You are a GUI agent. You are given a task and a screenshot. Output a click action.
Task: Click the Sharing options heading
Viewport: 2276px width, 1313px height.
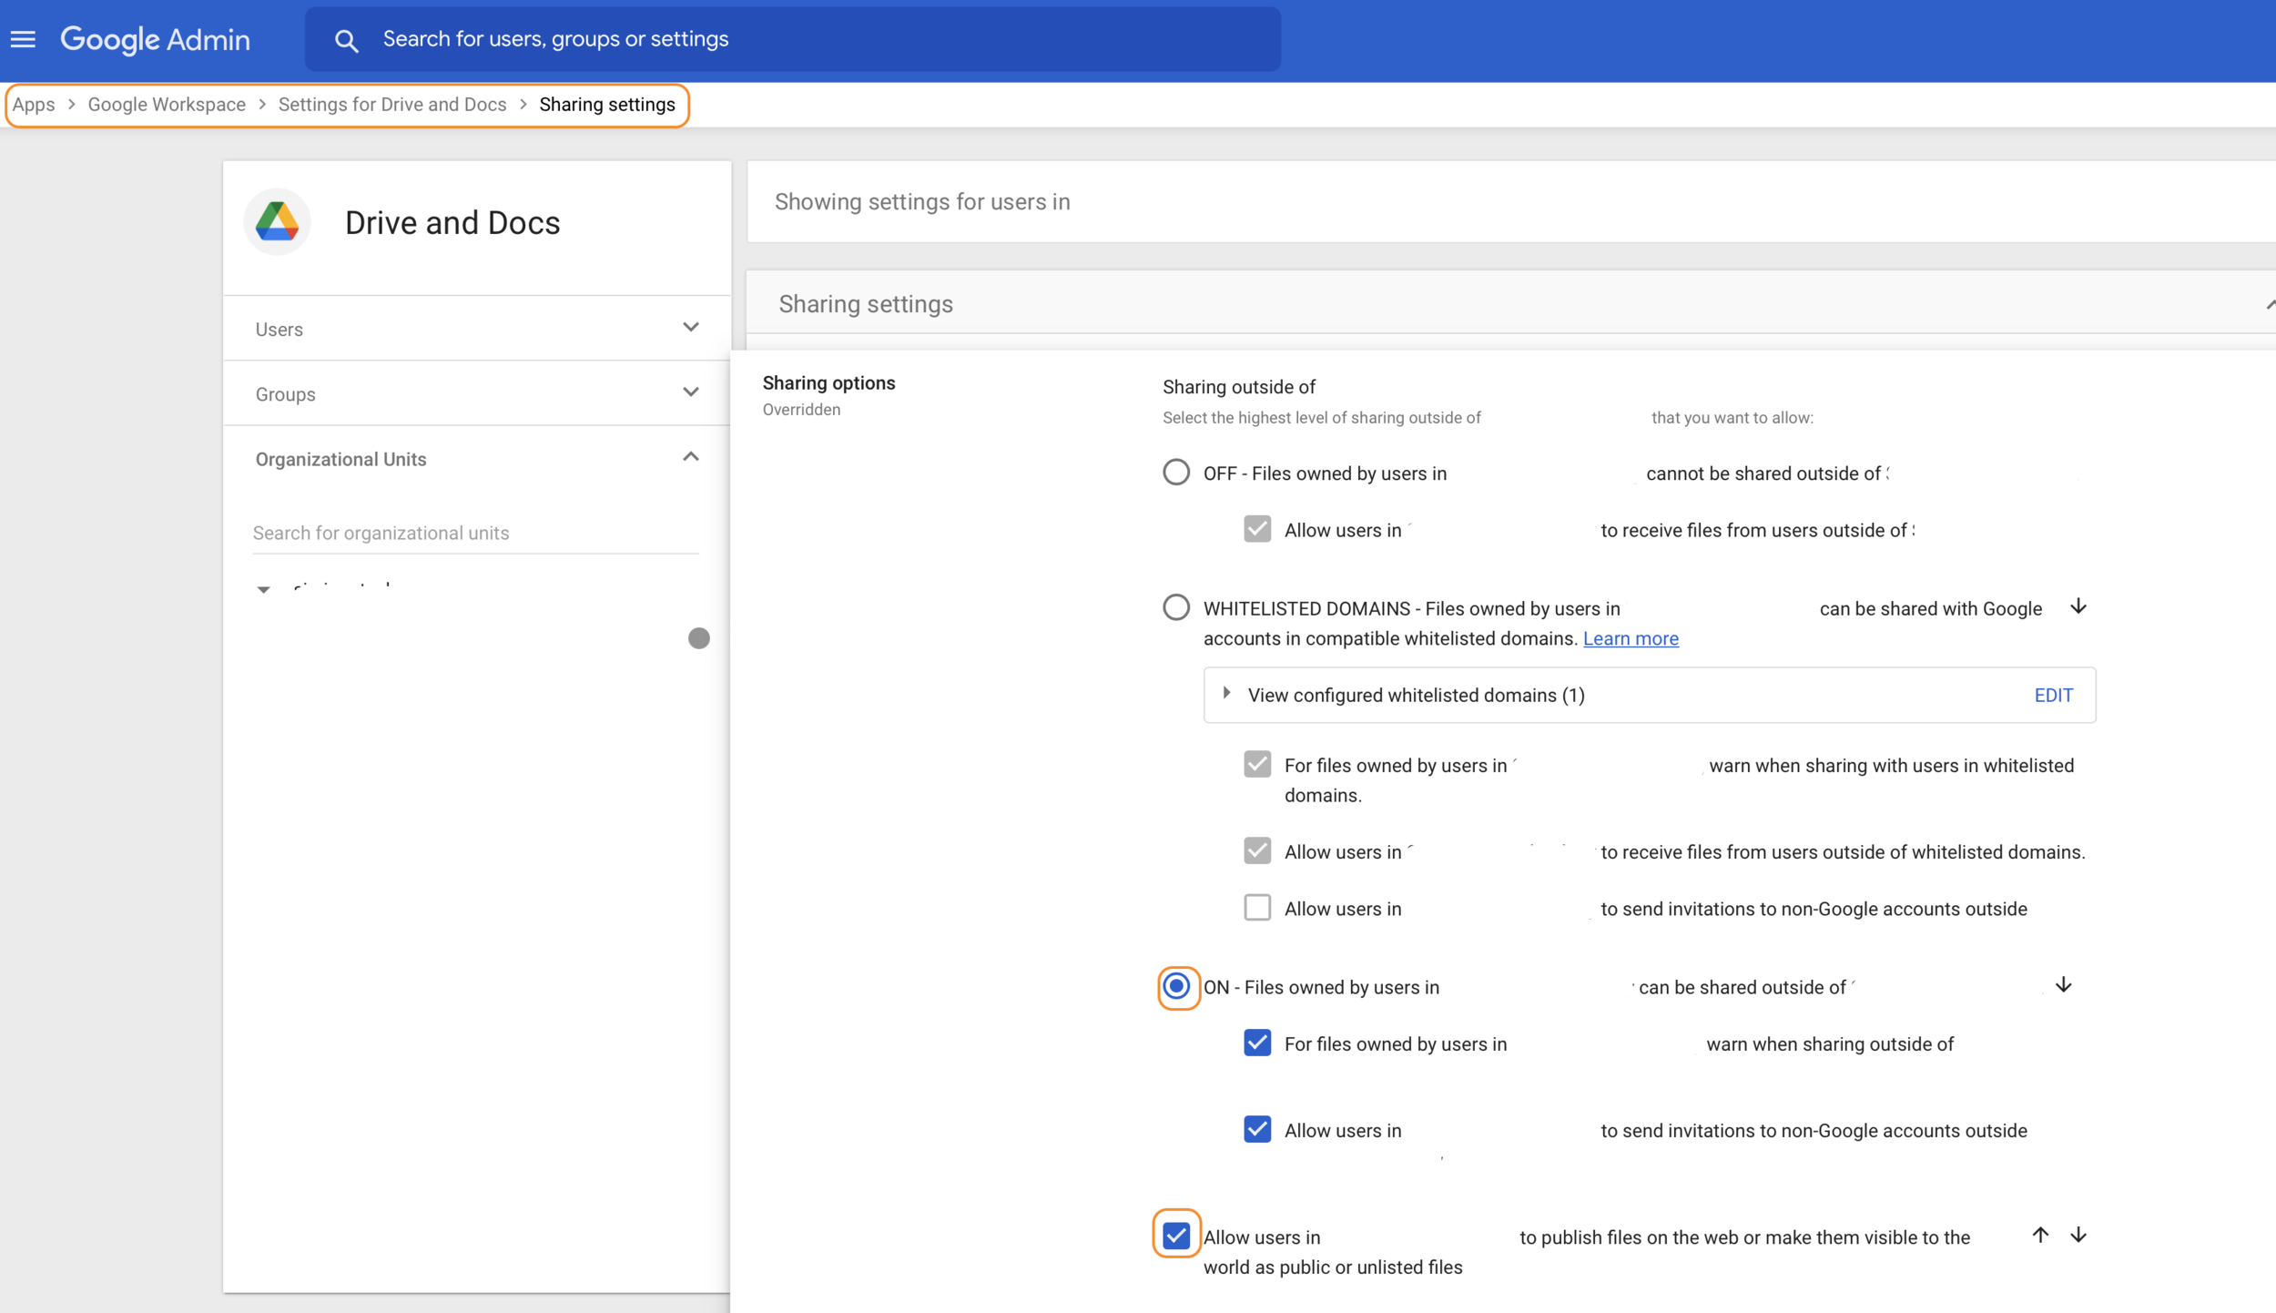coord(828,383)
